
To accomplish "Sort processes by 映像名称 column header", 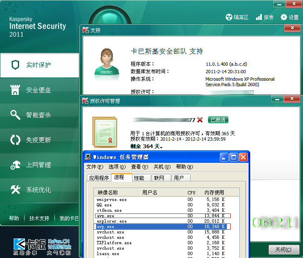I will [x=116, y=192].
